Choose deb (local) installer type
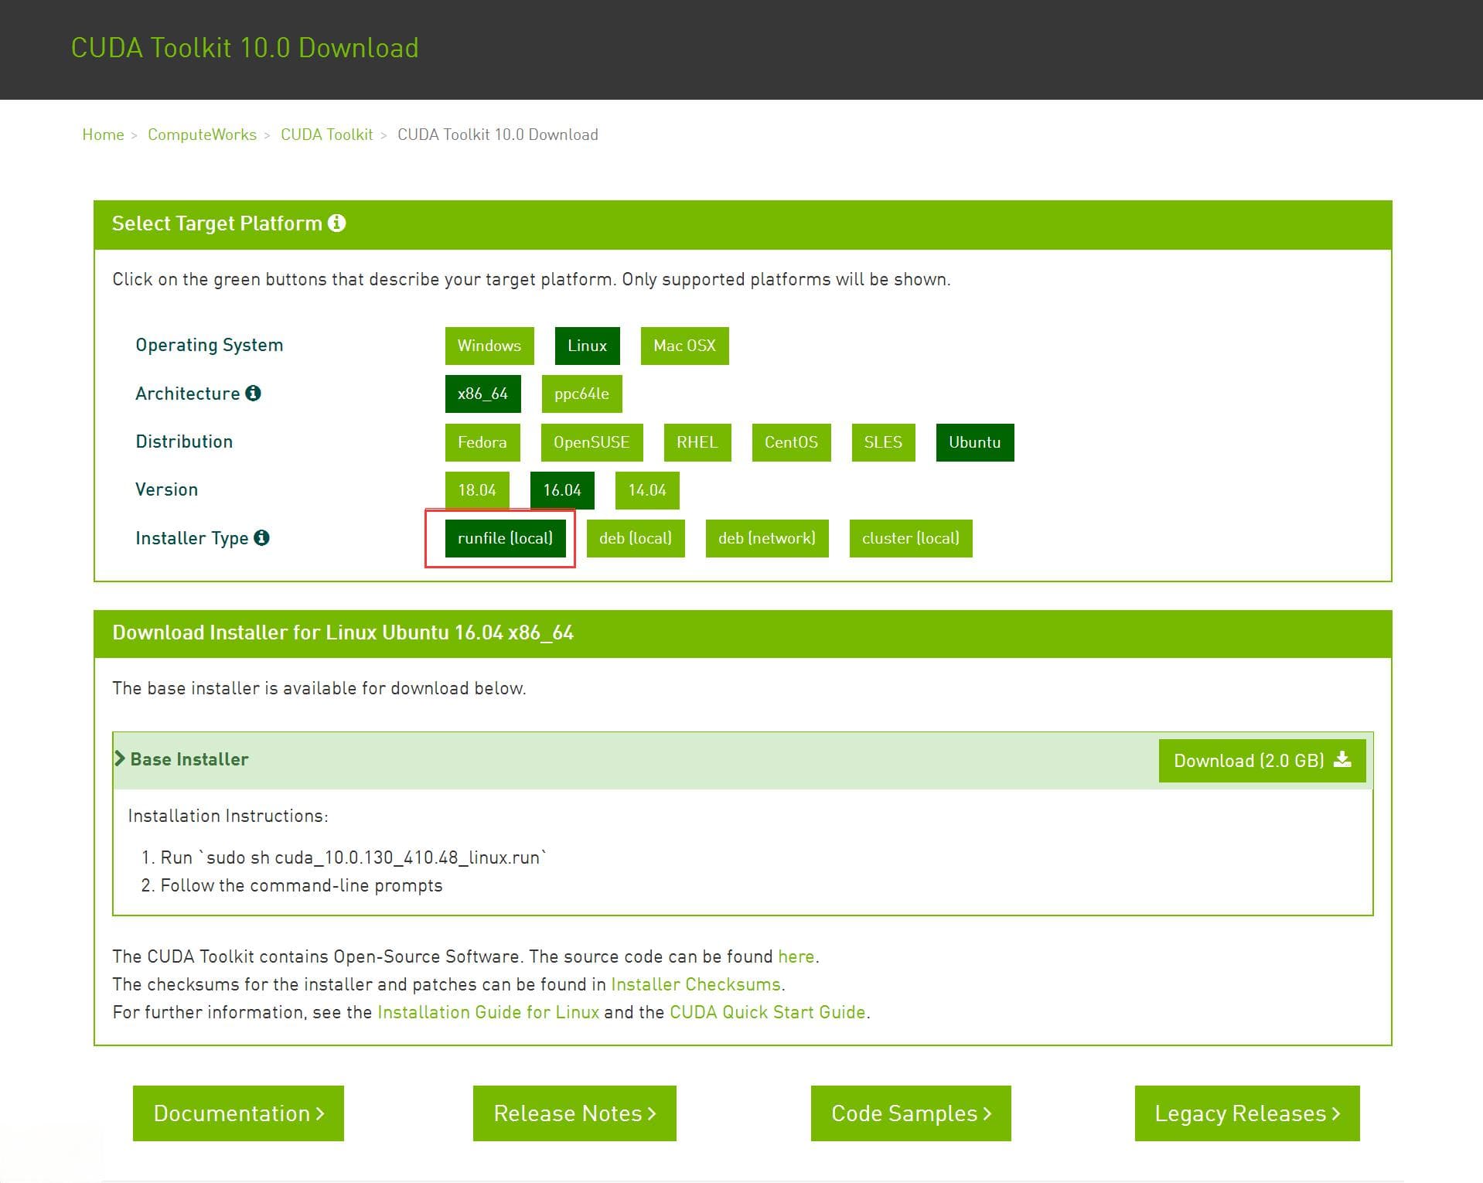 (x=636, y=538)
